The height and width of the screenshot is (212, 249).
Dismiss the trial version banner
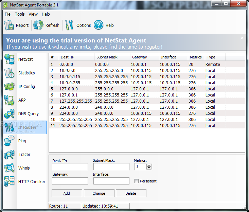click(242, 38)
